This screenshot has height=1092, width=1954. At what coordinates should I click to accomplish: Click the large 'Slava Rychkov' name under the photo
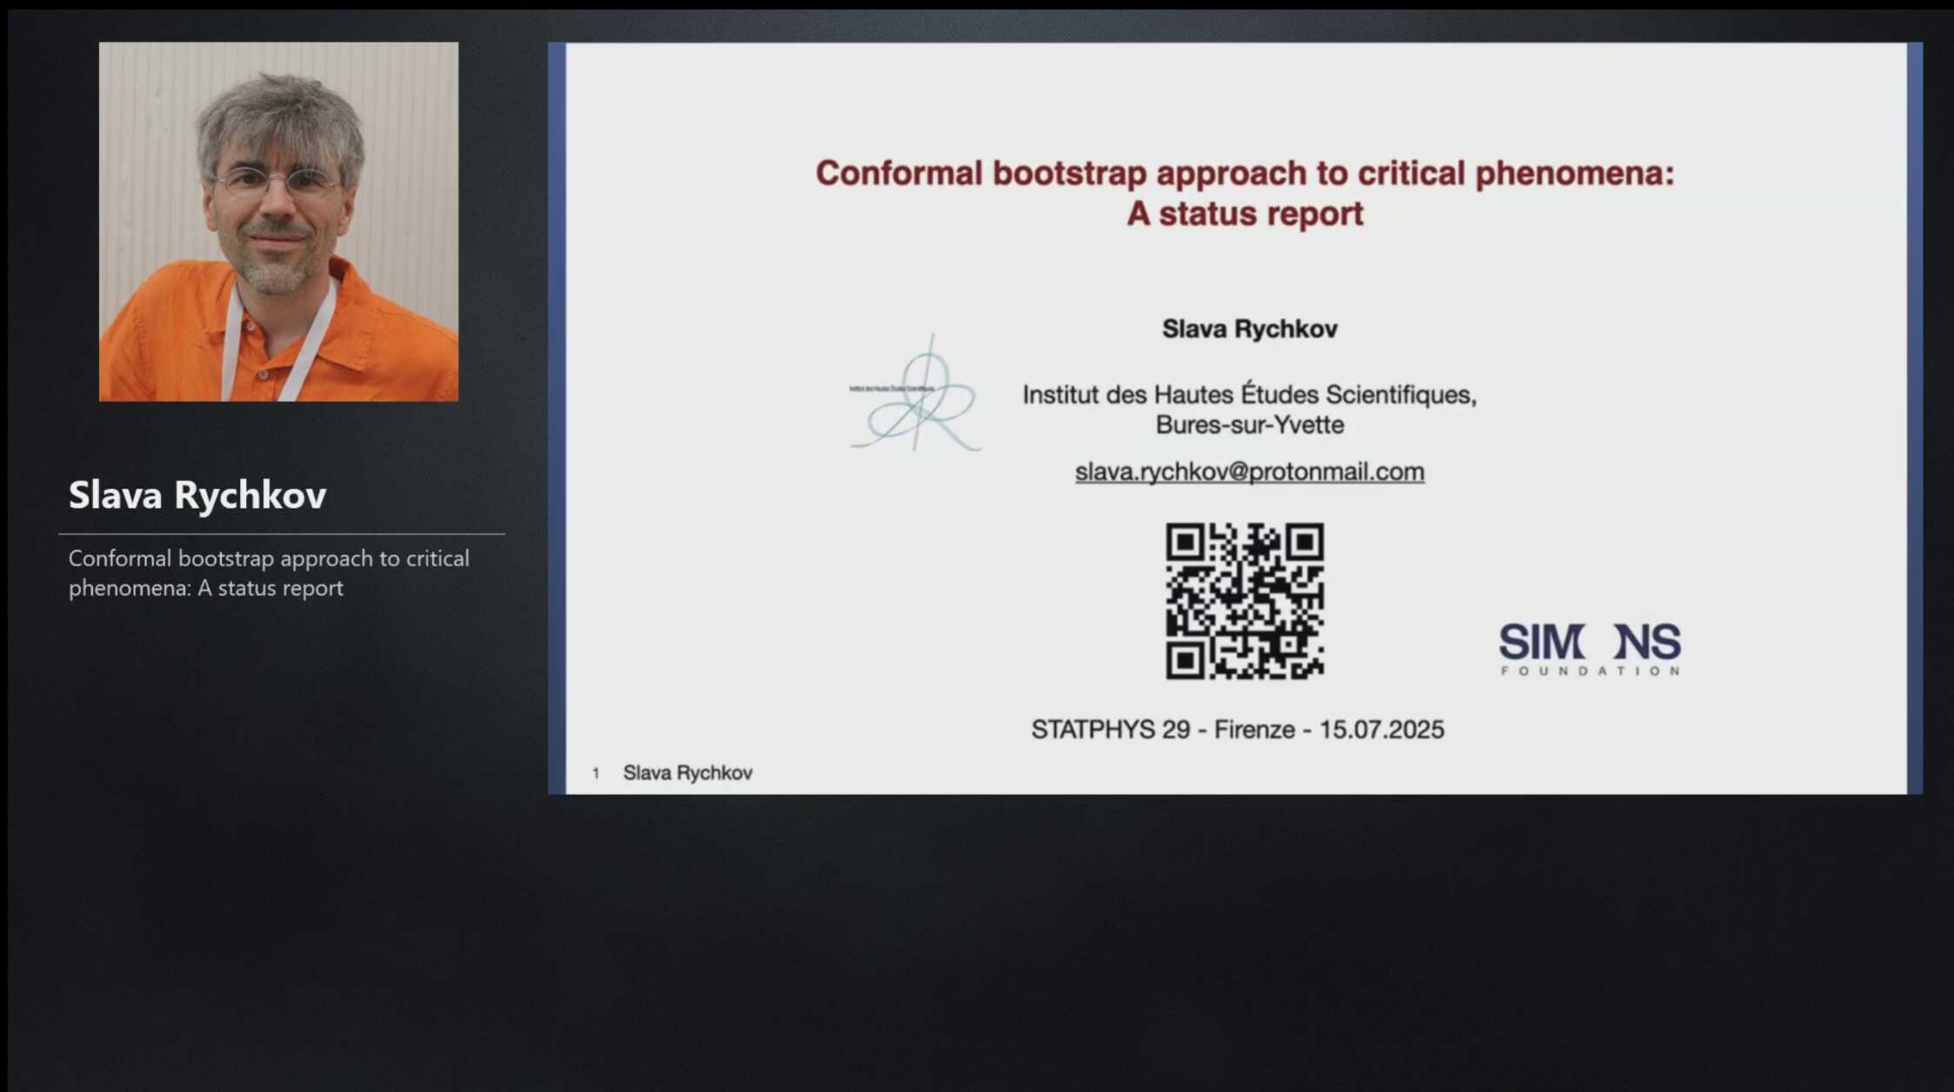pyautogui.click(x=197, y=496)
